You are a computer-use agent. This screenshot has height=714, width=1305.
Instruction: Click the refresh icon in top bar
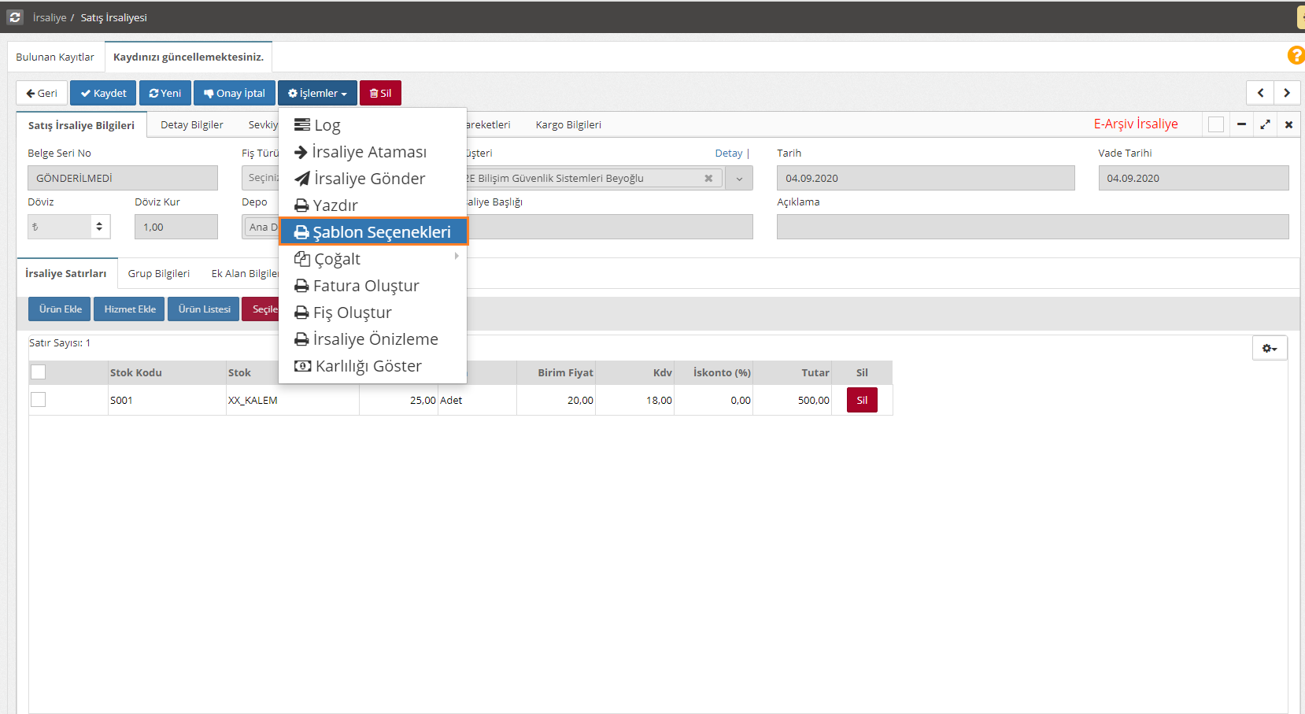15,17
